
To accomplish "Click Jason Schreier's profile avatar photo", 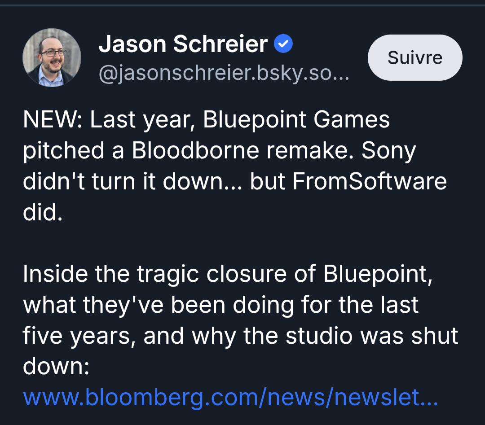I will click(52, 57).
